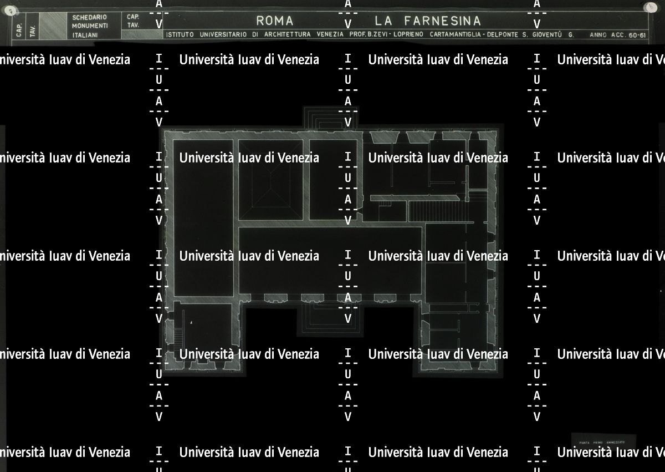Click the top projecting entrance steps
Image resolution: width=665 pixels, height=472 pixels.
coord(330,118)
